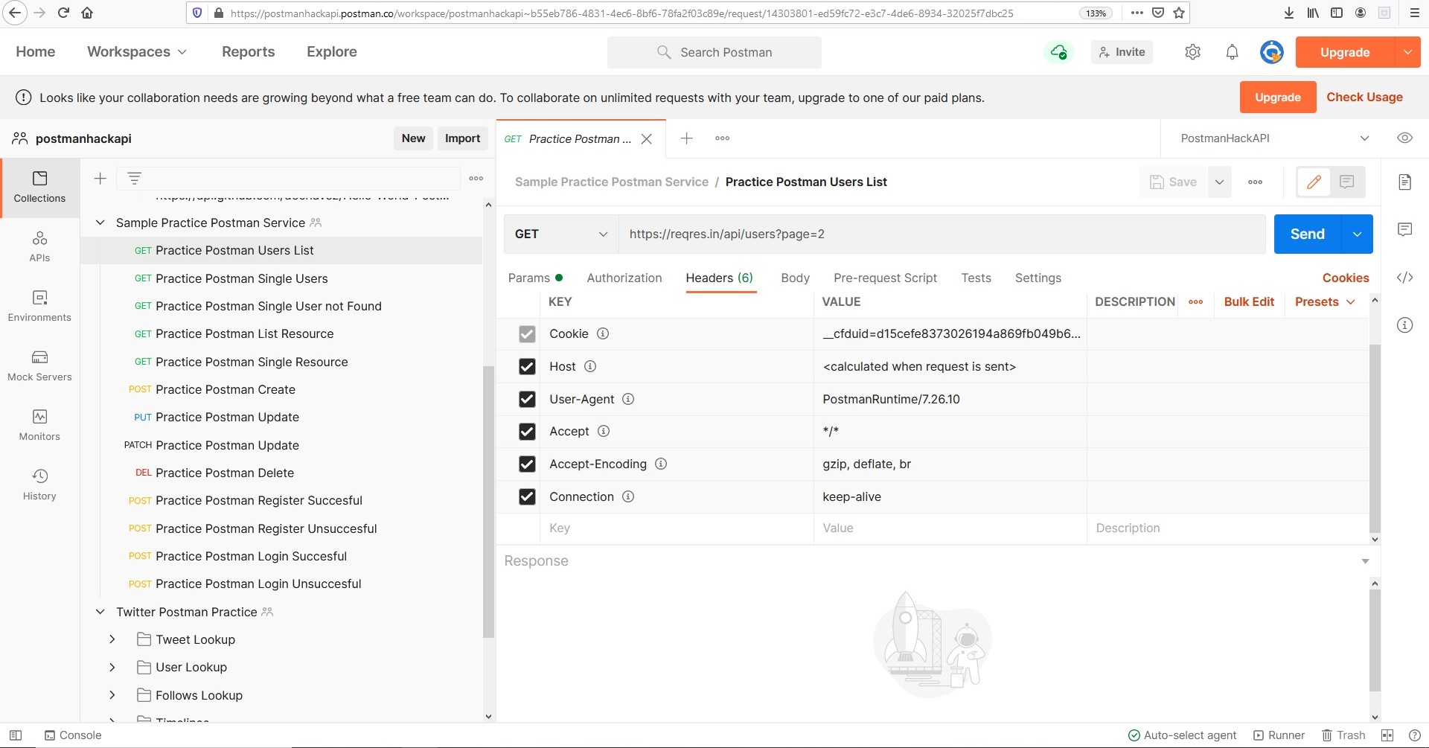Click the Import button
The width and height of the screenshot is (1429, 748).
click(462, 138)
